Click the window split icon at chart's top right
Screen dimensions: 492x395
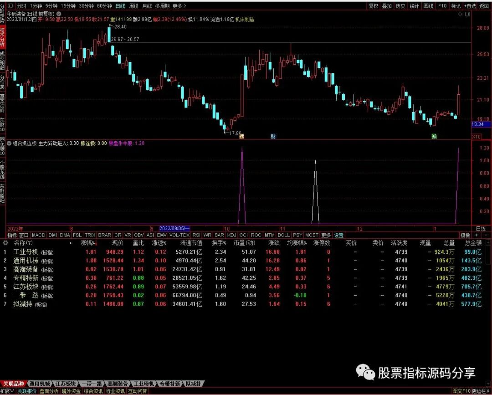click(x=468, y=14)
